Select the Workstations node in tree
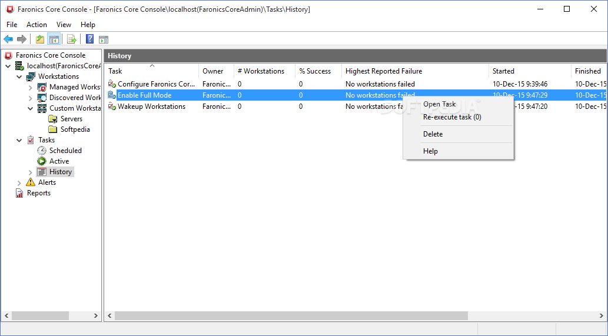This screenshot has width=608, height=336. pos(58,76)
